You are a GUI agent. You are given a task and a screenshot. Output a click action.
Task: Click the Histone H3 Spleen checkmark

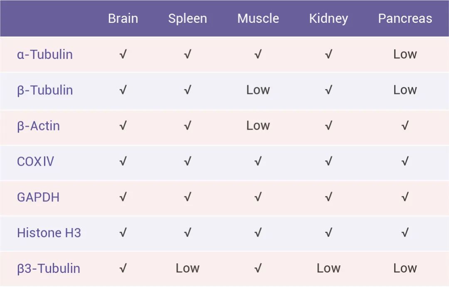point(187,233)
